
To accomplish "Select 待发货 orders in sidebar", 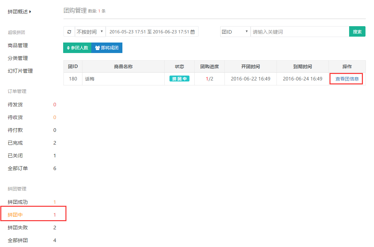I will click(15, 105).
